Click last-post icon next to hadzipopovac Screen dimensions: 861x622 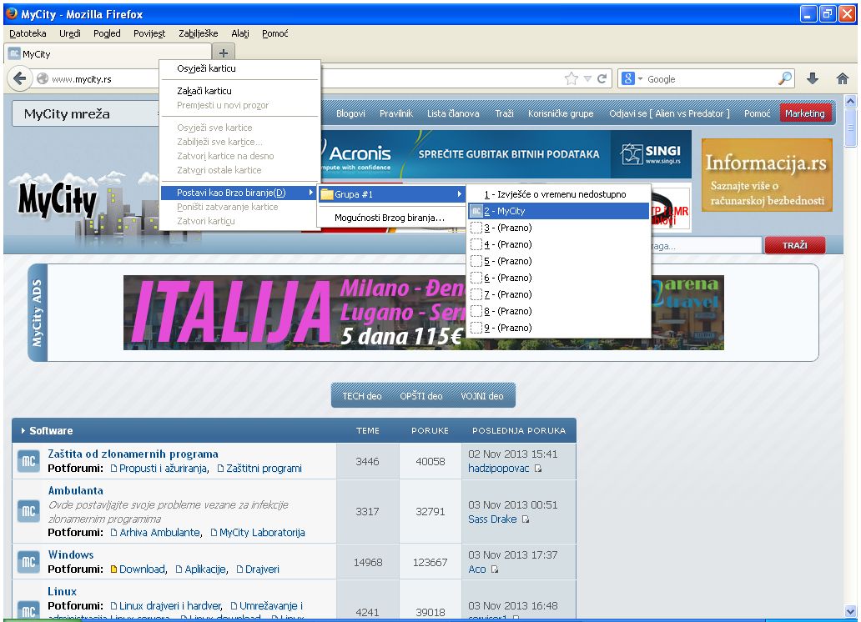pyautogui.click(x=538, y=469)
